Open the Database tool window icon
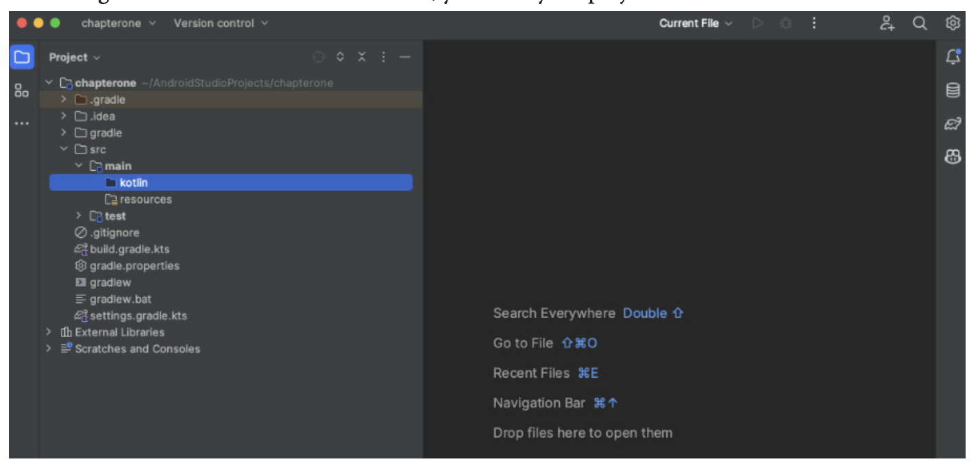Image resolution: width=980 pixels, height=466 pixels. [953, 90]
